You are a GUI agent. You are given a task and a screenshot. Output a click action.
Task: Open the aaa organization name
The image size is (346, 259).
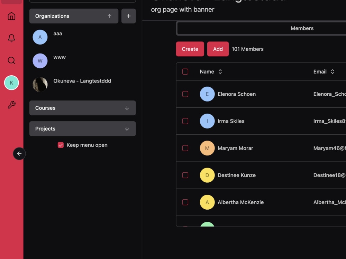pos(57,33)
